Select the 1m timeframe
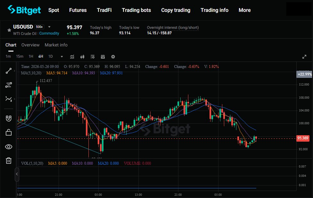 tap(8, 56)
